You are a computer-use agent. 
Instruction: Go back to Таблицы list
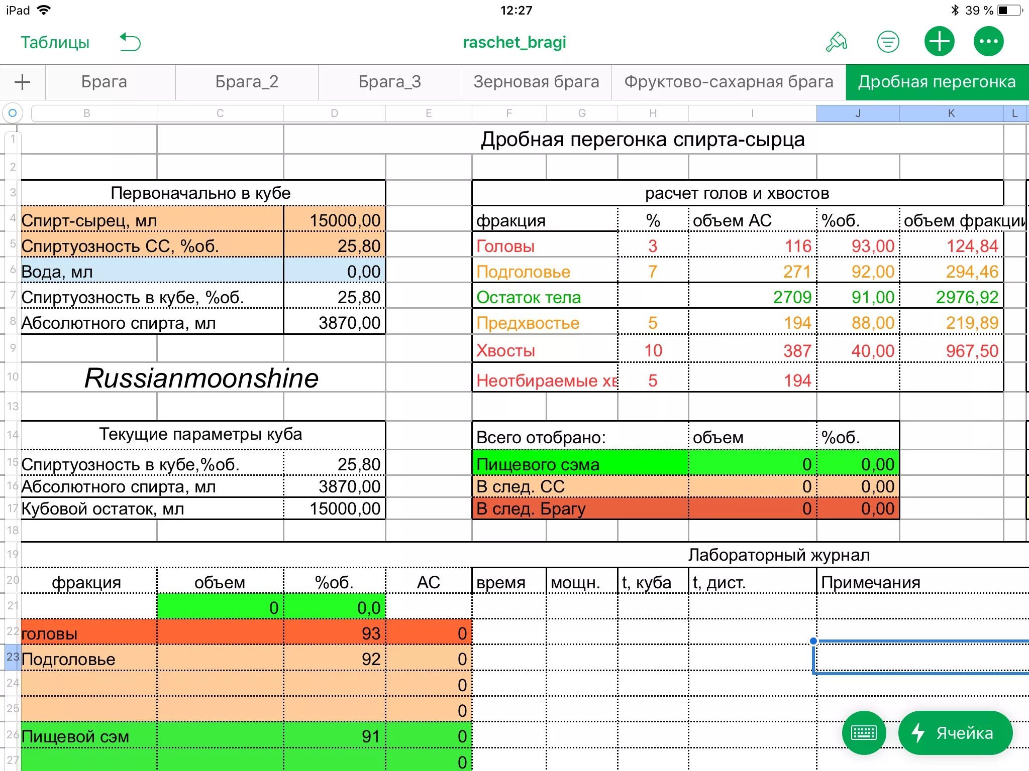click(55, 43)
